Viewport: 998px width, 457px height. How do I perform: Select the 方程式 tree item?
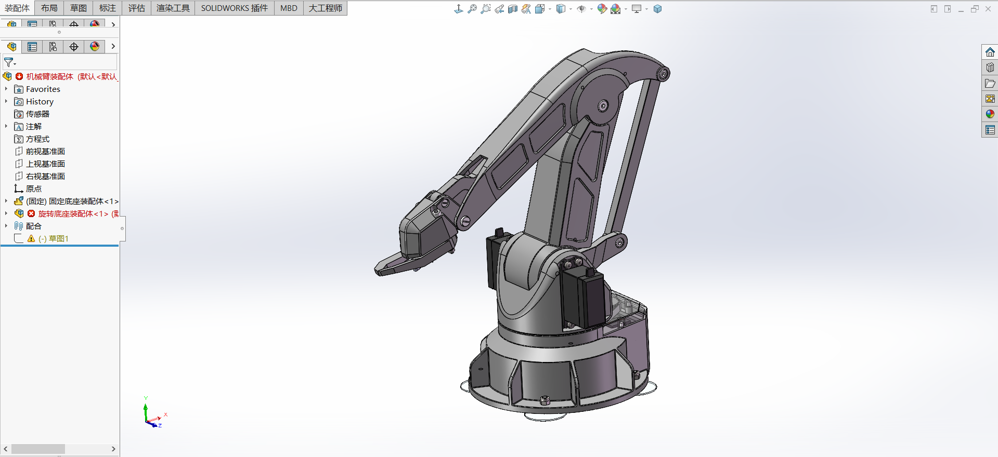37,139
